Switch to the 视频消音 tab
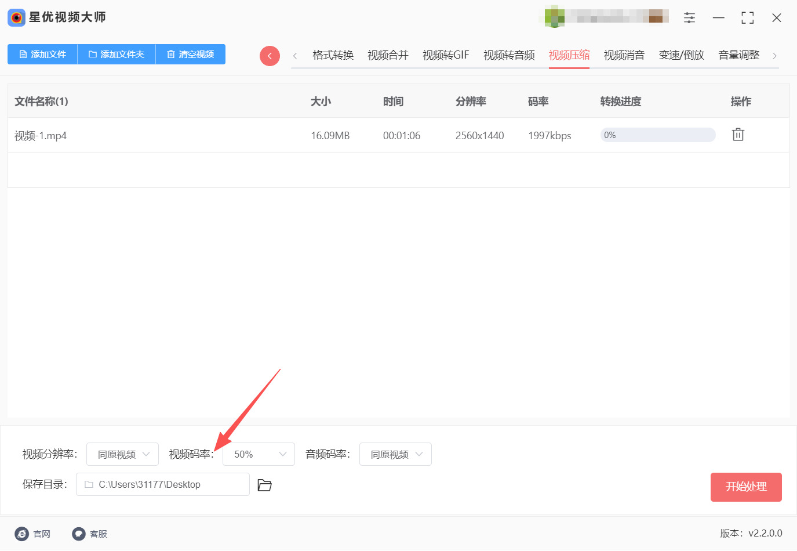Viewport: 797px width, 551px height. click(x=624, y=55)
